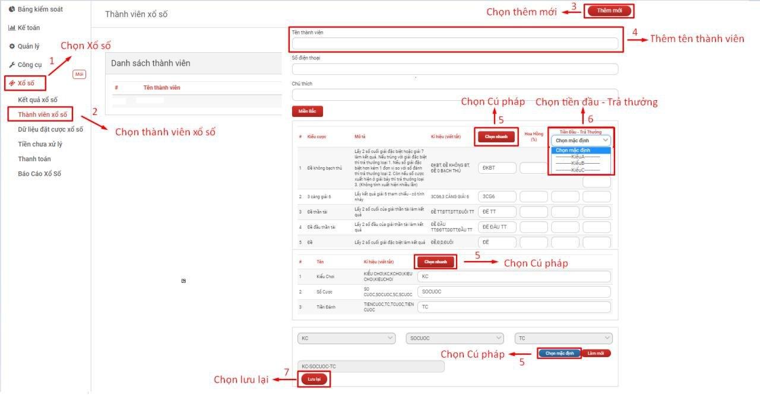Click the Tiền Đánh TC input field
This screenshot has width=760, height=395.
point(514,307)
